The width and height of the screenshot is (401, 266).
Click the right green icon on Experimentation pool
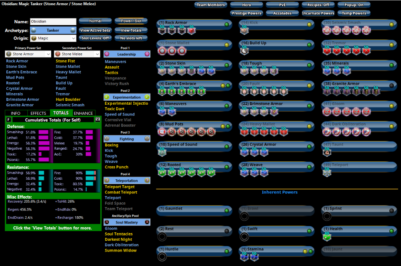pyautogui.click(x=147, y=97)
